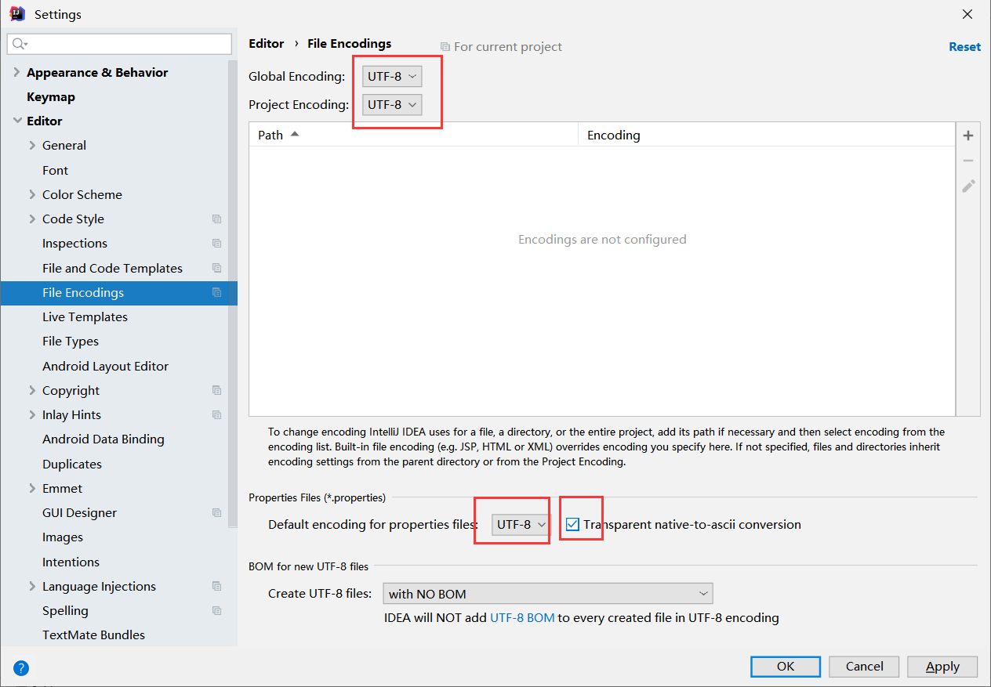Click the project-level icon next to Inlay Hints

click(x=217, y=415)
